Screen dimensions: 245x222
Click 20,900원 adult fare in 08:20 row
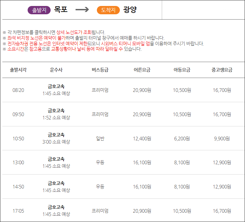click(142, 90)
